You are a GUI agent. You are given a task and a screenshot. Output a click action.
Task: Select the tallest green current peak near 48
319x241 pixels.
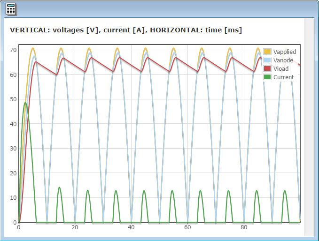(25, 103)
